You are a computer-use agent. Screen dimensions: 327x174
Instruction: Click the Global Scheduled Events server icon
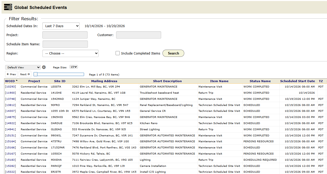8,7
